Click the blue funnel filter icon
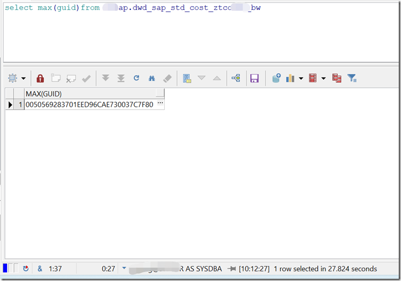 tap(352, 78)
